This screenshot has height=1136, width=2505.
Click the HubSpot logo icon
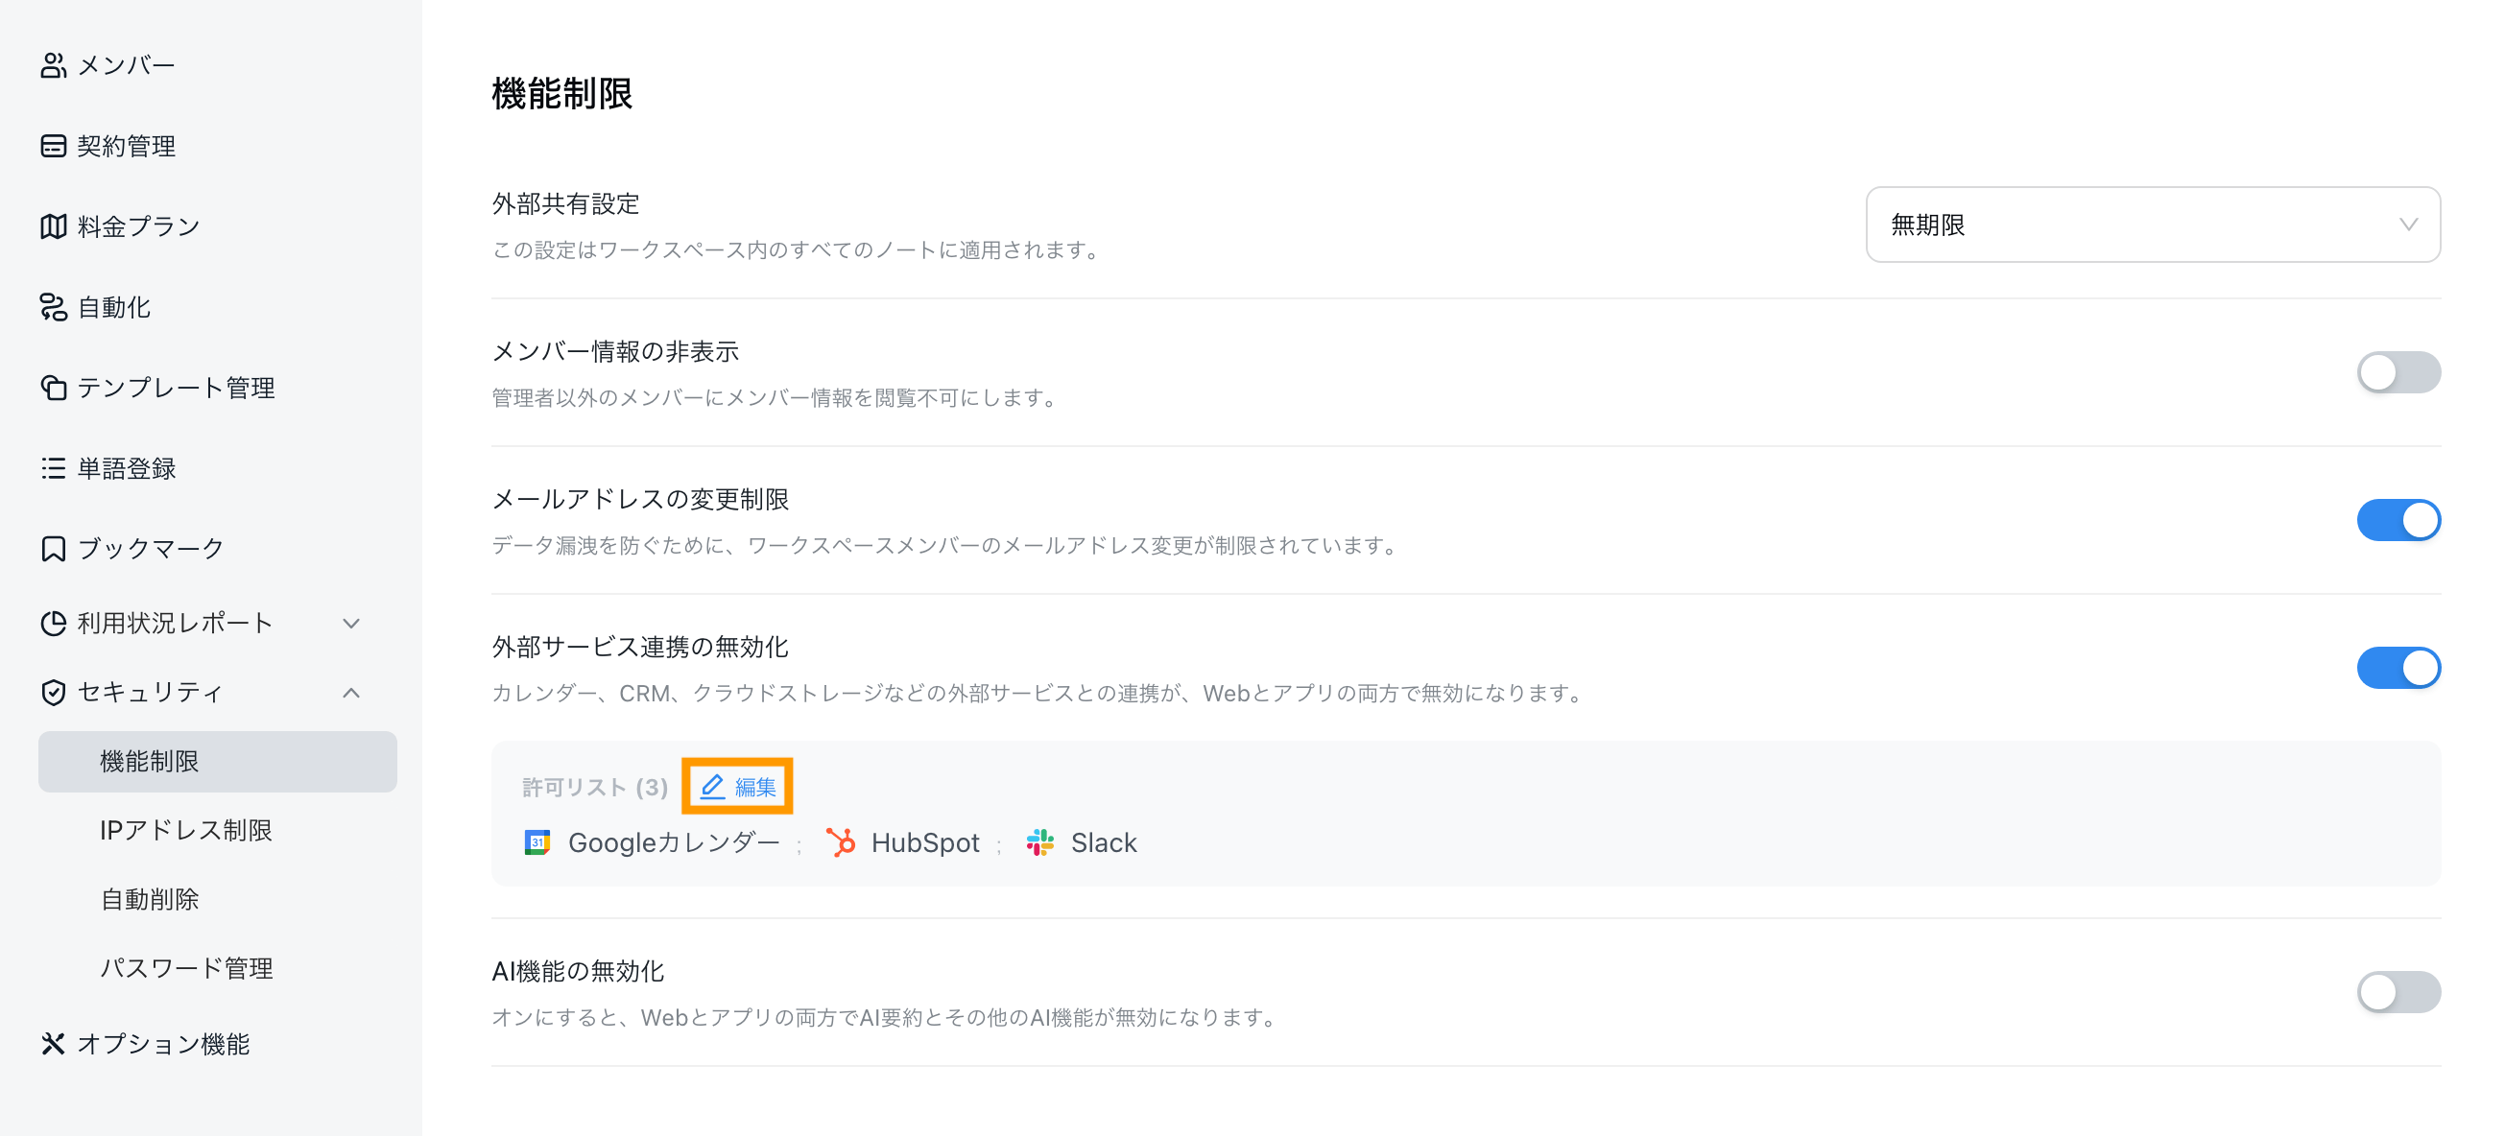(x=841, y=842)
